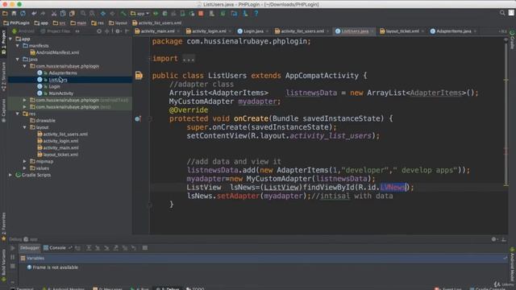Click the res breadcrumb folder
516x290 pixels.
[98, 23]
